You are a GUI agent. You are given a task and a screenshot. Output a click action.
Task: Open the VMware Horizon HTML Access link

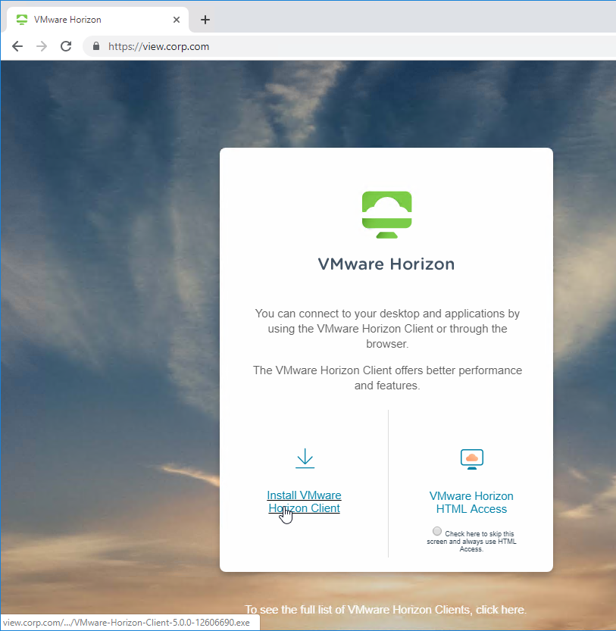[471, 502]
